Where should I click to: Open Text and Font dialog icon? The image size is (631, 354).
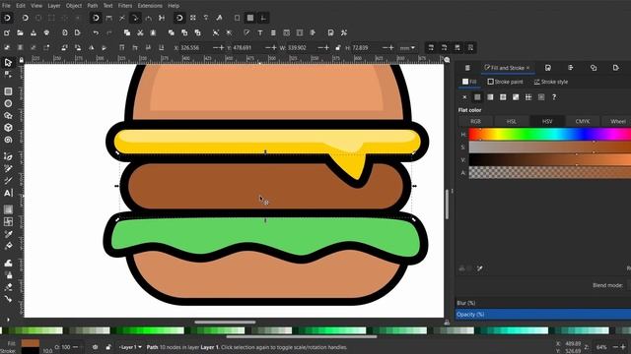tap(260, 32)
